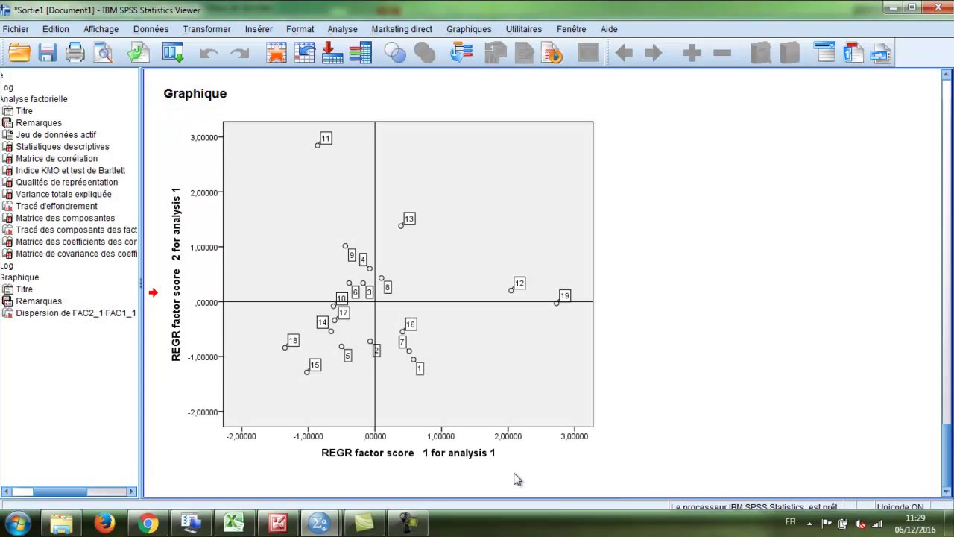Open Google Chrome from the taskbar
This screenshot has width=954, height=537.
tap(148, 524)
